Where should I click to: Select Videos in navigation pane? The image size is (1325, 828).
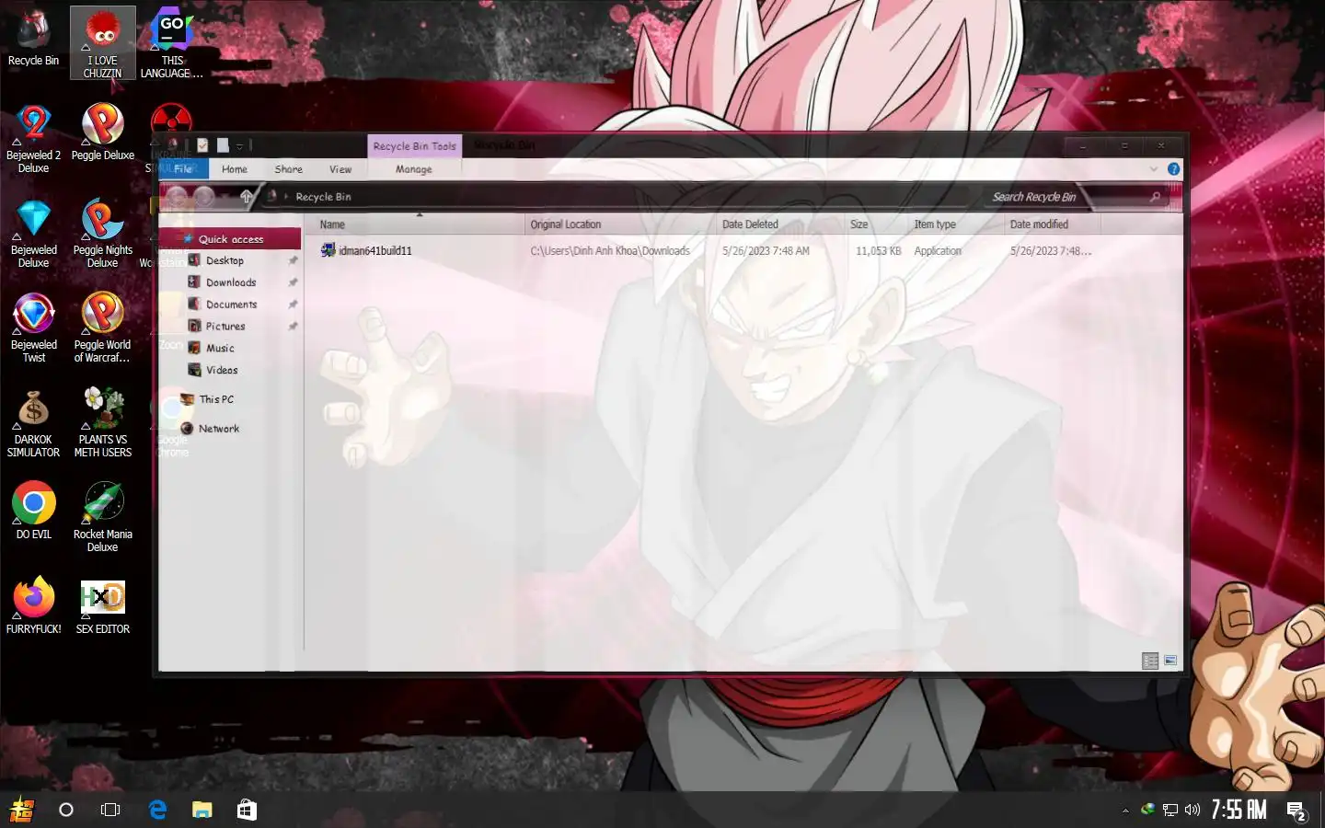click(222, 370)
